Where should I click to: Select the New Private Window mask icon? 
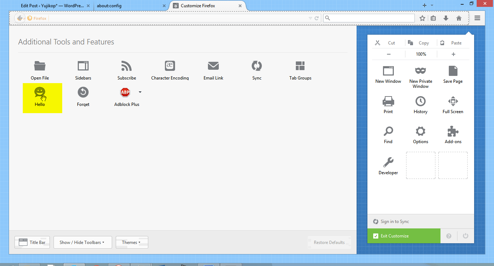421,70
